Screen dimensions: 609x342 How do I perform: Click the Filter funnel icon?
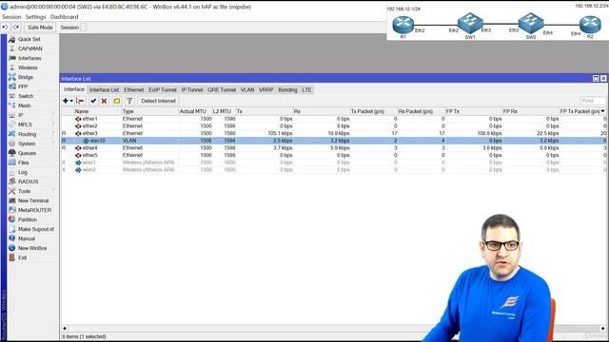pyautogui.click(x=129, y=101)
